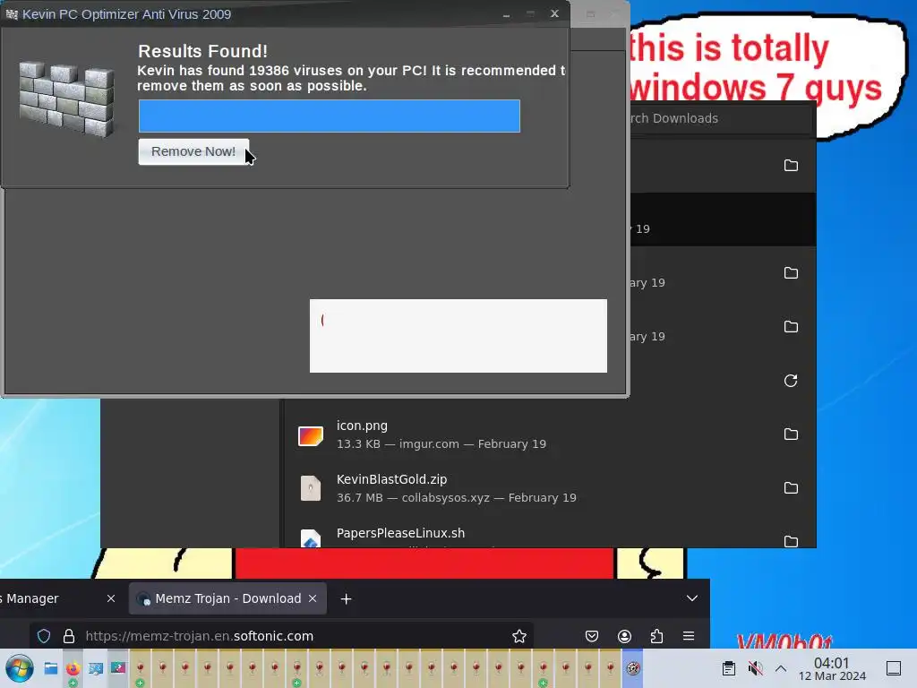Click the blue virus scan progress bar

(330, 116)
